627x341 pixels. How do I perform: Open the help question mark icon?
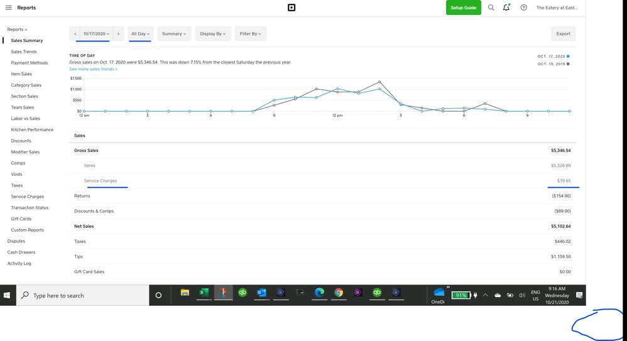[523, 8]
